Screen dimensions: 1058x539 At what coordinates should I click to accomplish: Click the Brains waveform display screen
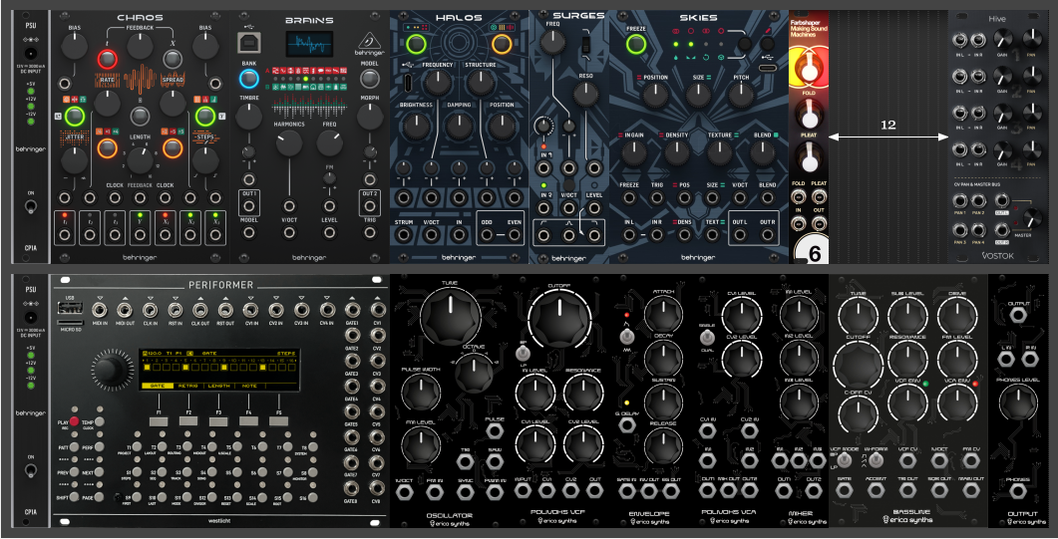click(308, 45)
